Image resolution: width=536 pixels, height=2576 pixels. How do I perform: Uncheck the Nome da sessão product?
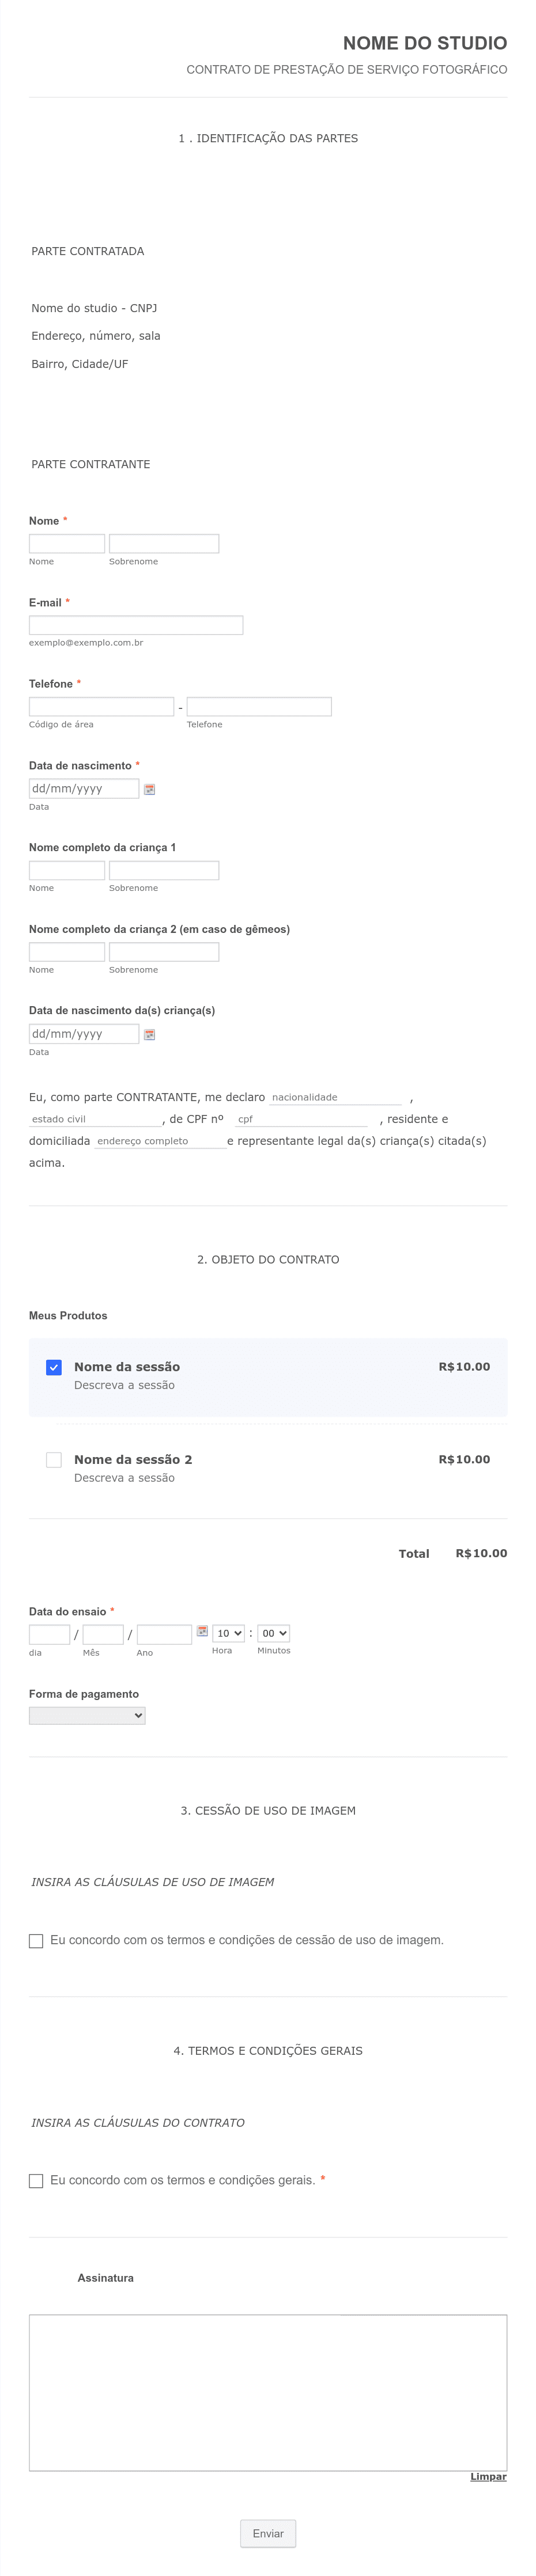pos(54,1367)
